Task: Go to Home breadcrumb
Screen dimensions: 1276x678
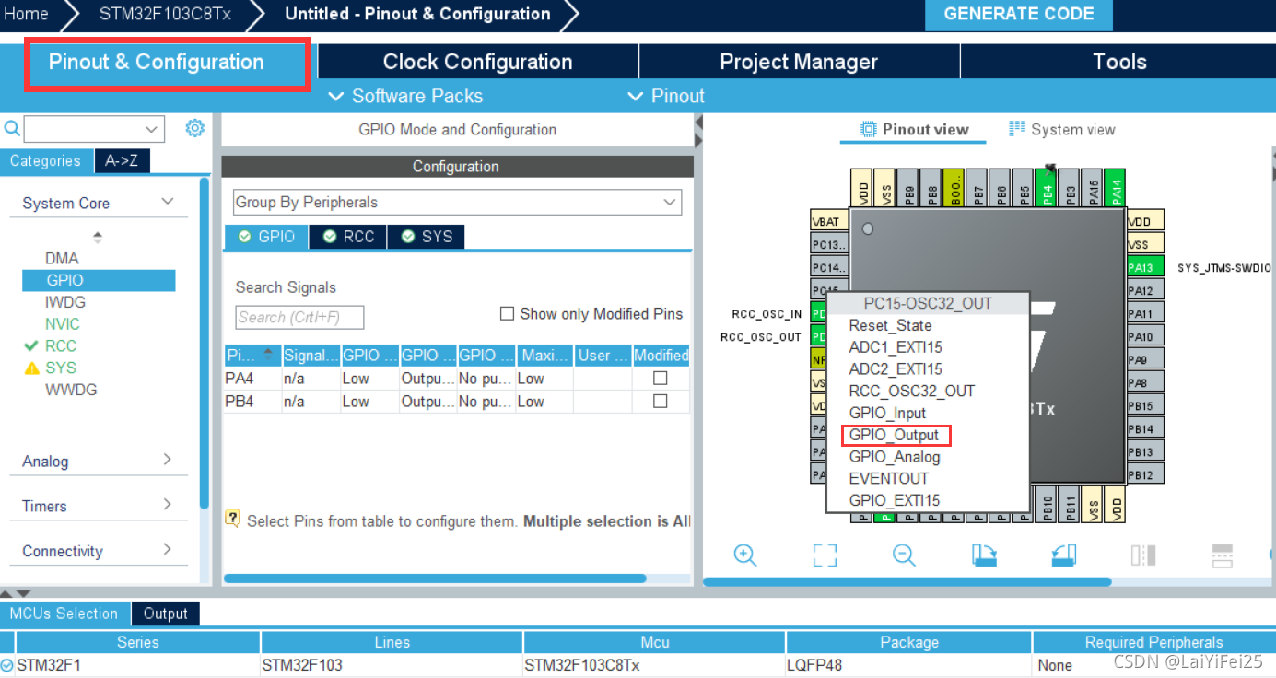Action: [26, 14]
